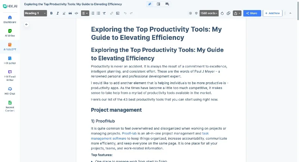This screenshot has width=299, height=162.
Task: Open the text alignment dropdown
Action: click(85, 13)
